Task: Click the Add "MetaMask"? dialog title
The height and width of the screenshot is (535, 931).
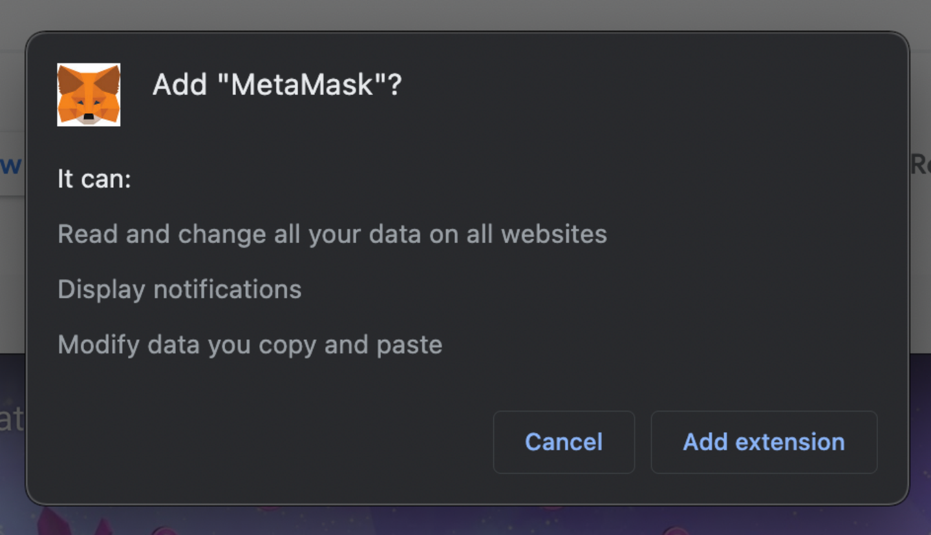Action: [277, 85]
